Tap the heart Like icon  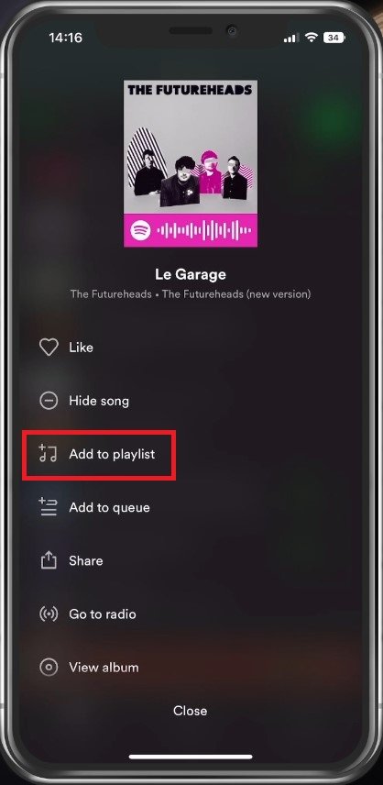[49, 347]
